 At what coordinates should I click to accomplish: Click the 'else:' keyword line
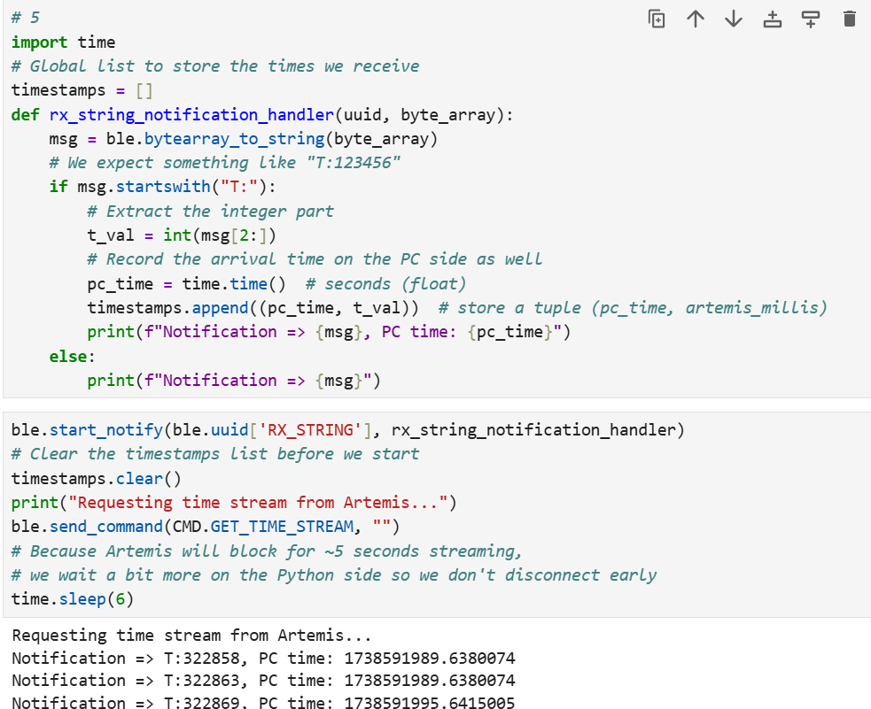click(72, 356)
